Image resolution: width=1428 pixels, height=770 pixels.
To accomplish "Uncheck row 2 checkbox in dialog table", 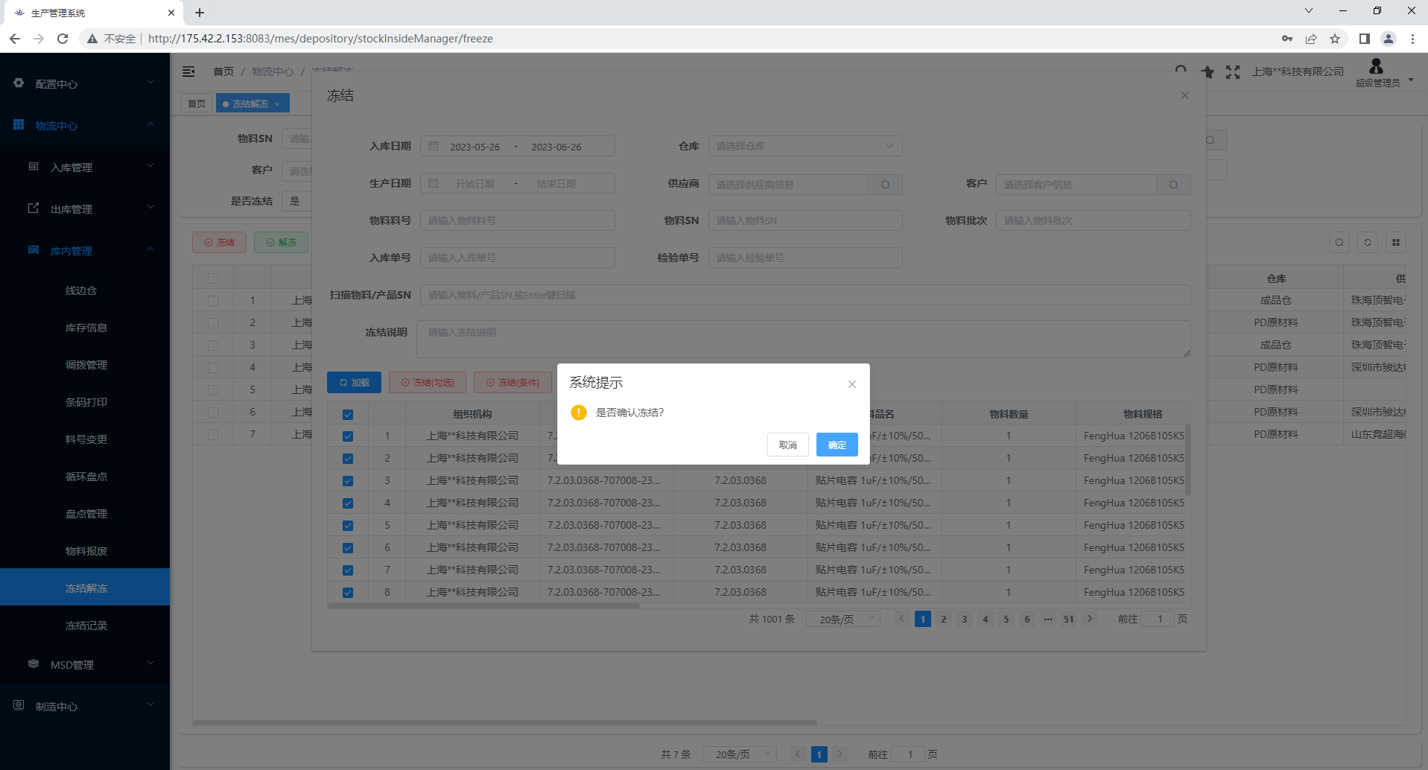I will click(x=348, y=459).
